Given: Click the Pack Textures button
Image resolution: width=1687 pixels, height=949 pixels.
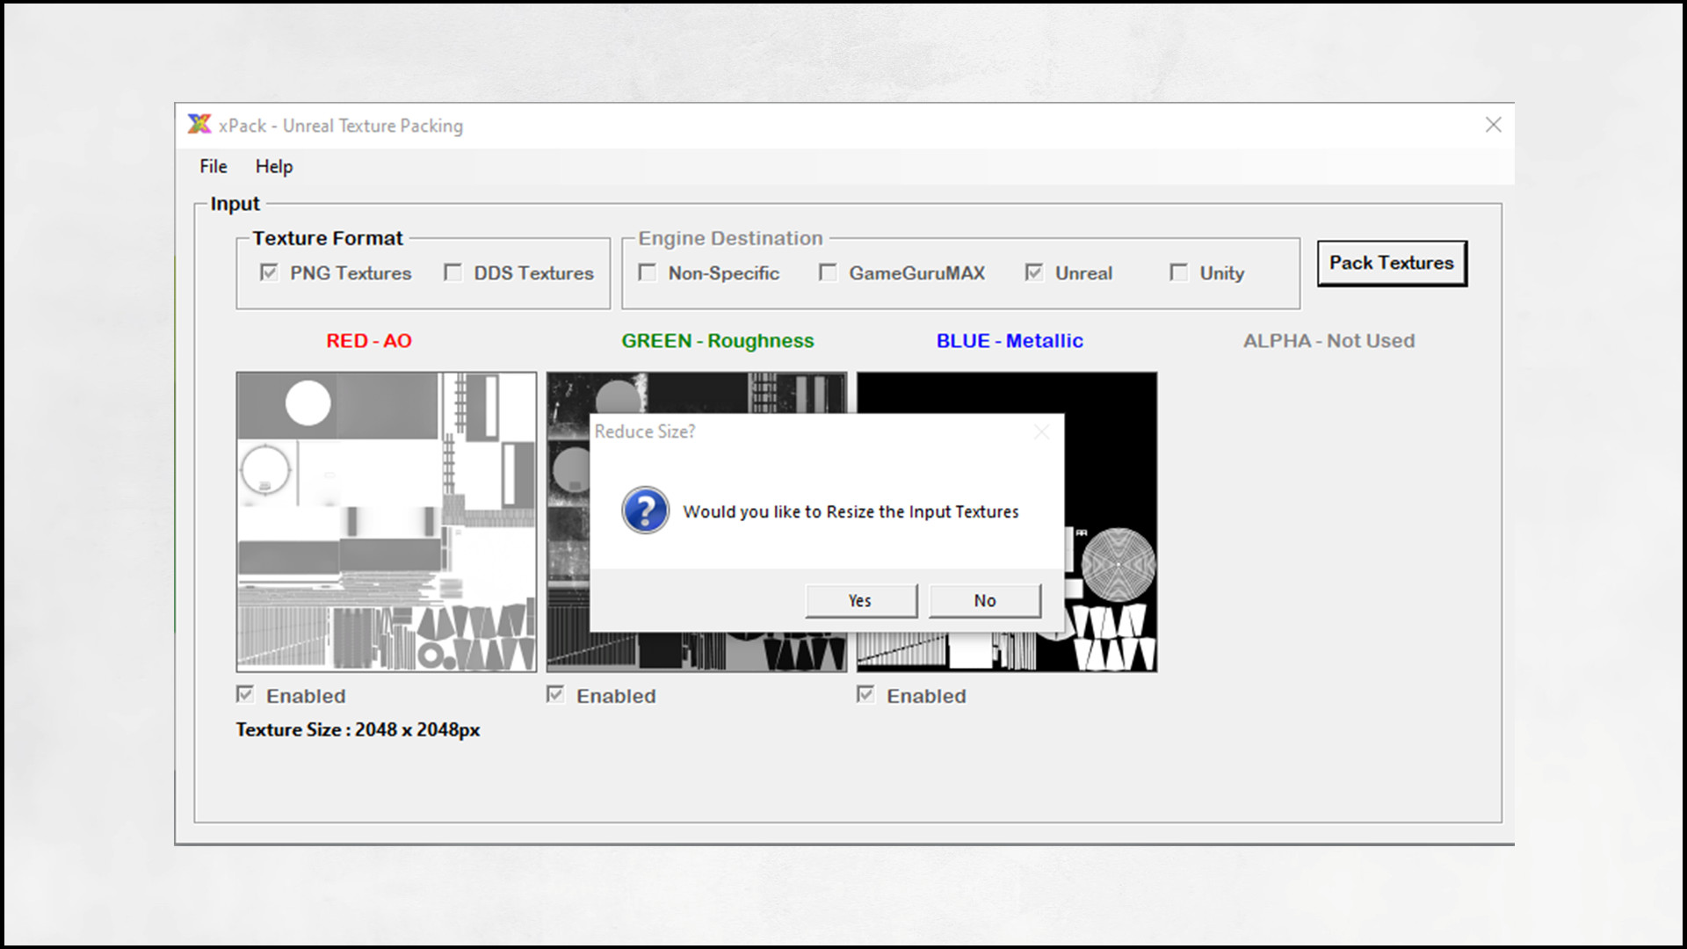Looking at the screenshot, I should (1391, 262).
